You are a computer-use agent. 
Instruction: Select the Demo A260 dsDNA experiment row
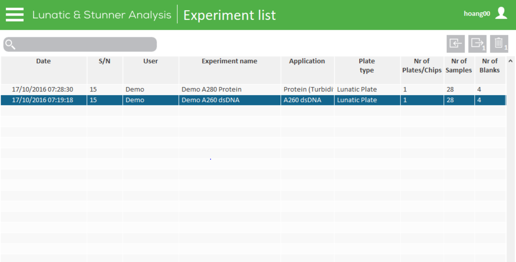[x=253, y=100]
